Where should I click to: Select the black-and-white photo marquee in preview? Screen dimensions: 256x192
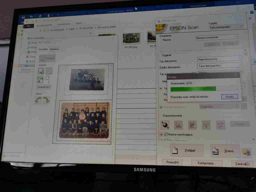point(86,79)
